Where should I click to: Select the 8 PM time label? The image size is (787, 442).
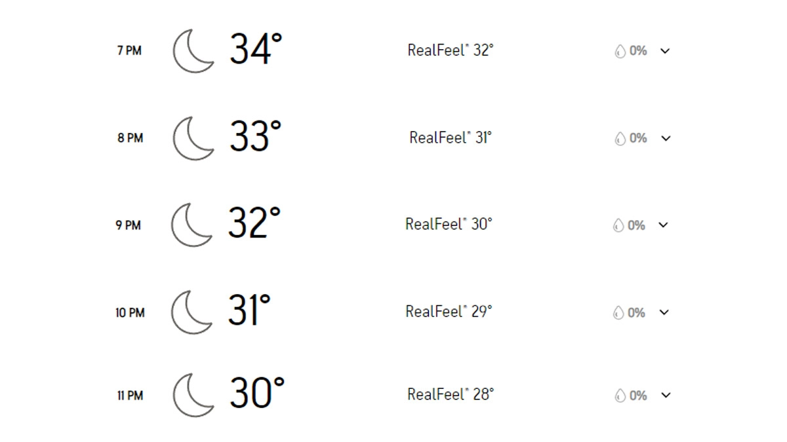point(130,138)
